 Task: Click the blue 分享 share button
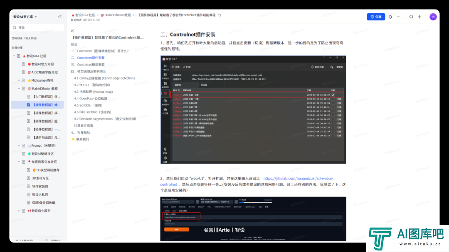(x=376, y=17)
